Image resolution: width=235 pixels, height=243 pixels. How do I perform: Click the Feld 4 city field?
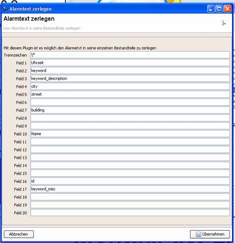(130, 87)
